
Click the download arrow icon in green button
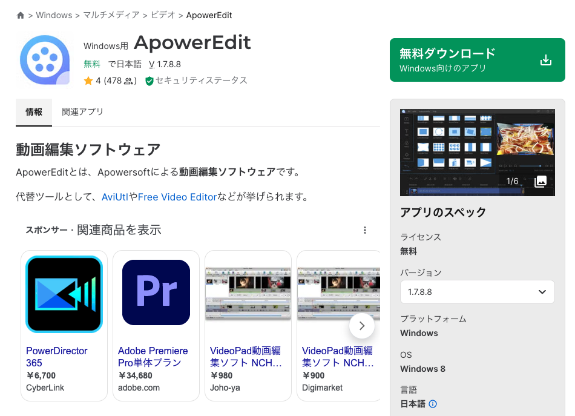point(546,60)
